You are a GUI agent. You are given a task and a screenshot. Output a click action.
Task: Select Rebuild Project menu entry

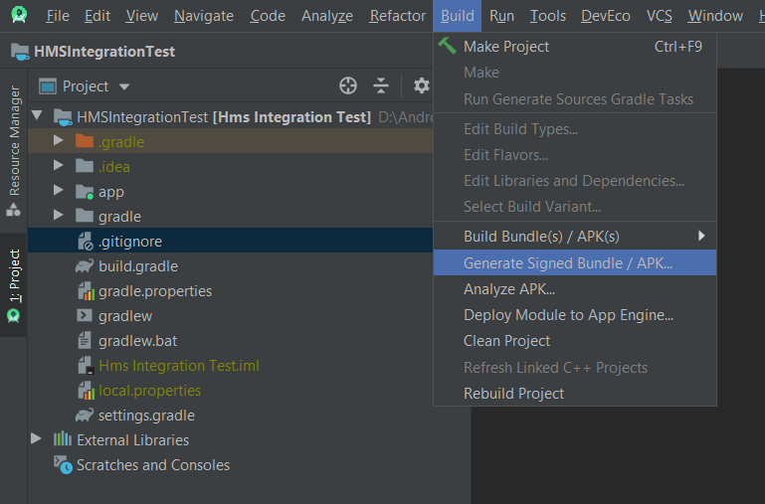pos(513,394)
